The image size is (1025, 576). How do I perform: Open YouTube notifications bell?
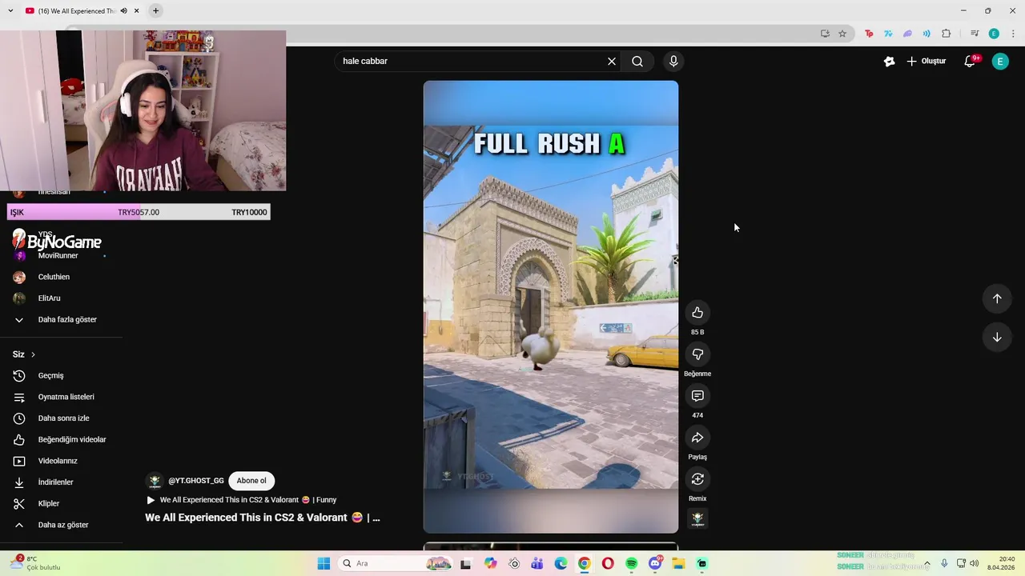point(970,62)
